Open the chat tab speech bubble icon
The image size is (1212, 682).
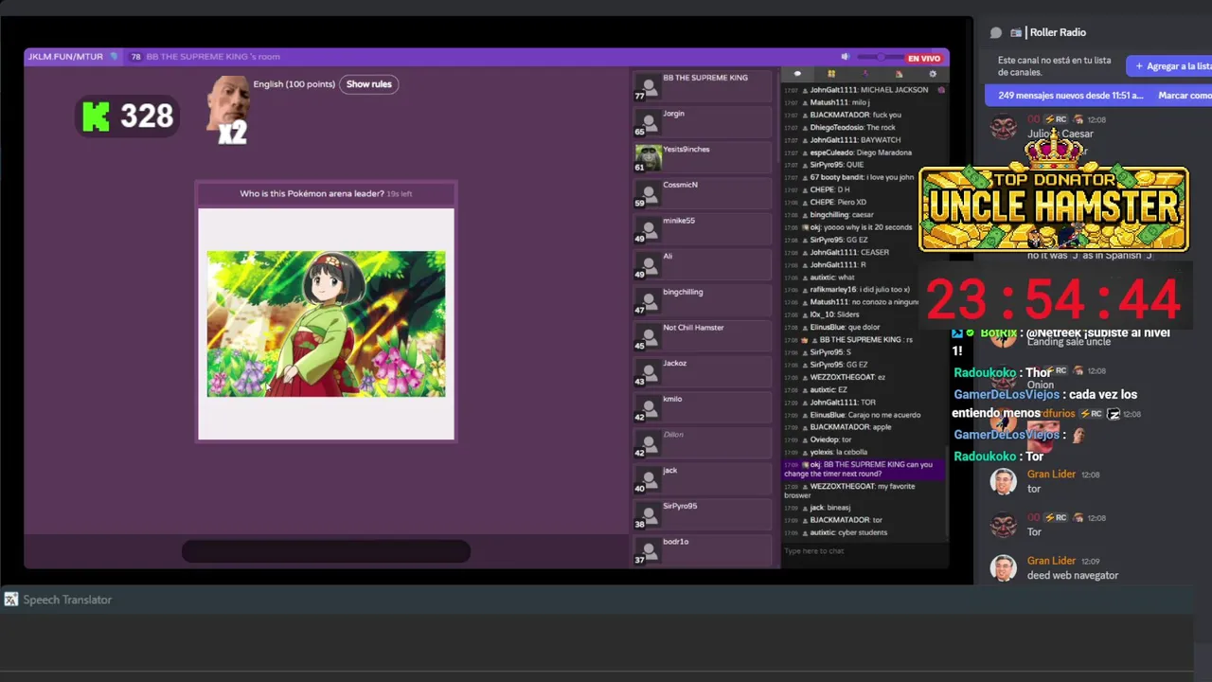pos(797,74)
